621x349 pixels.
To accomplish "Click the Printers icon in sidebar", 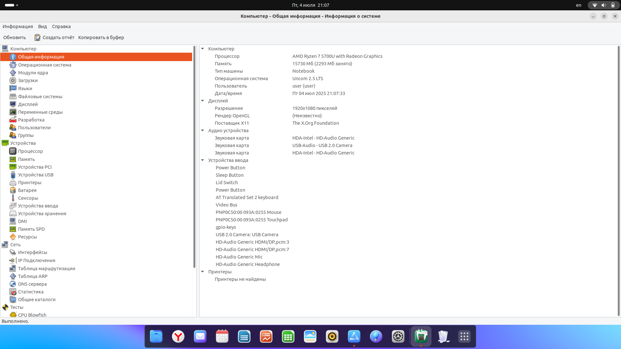I will tap(13, 183).
